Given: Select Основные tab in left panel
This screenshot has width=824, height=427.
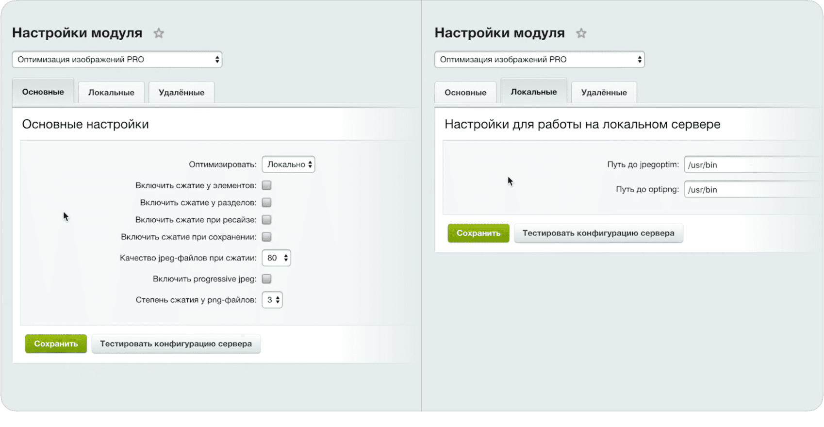Looking at the screenshot, I should tap(43, 92).
